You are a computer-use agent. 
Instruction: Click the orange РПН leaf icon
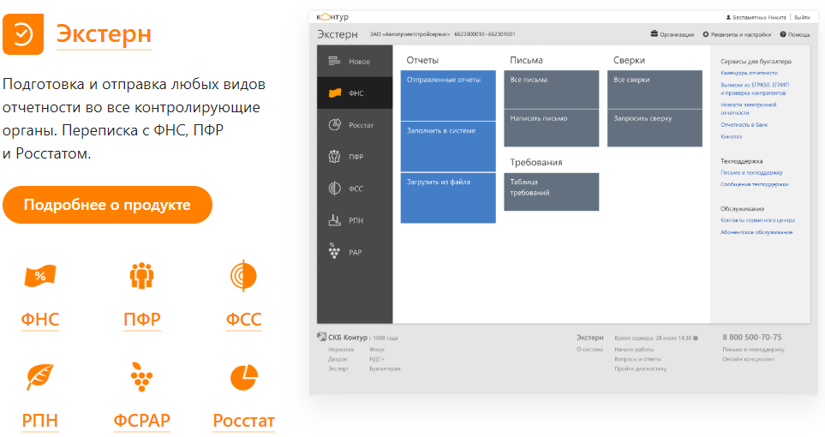pyautogui.click(x=40, y=377)
